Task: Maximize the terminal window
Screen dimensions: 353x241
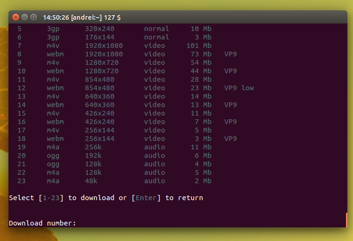Action: (33, 17)
